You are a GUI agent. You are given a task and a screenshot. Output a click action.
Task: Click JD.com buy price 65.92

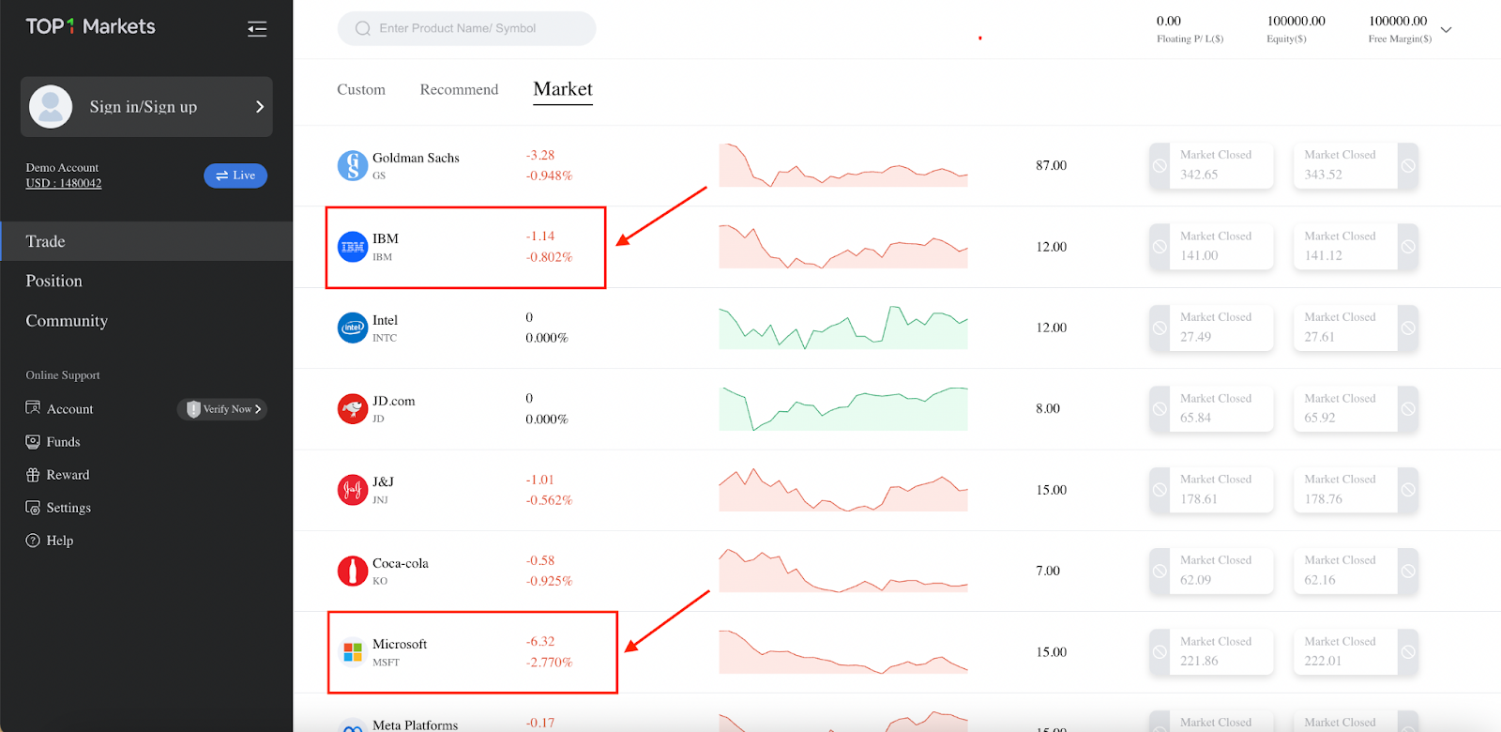pos(1319,418)
